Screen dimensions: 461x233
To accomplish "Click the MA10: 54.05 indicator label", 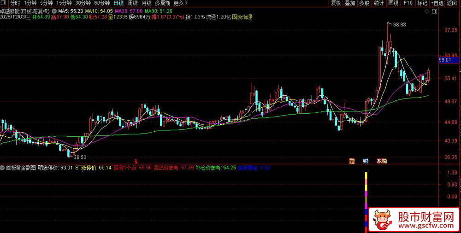I will tap(99, 11).
